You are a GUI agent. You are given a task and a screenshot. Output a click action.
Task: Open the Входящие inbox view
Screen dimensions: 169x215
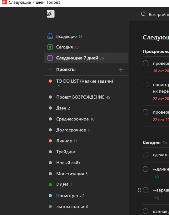[x=86, y=36]
